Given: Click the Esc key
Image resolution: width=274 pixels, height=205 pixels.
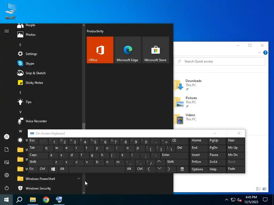Looking at the screenshot, I should coord(33,141).
